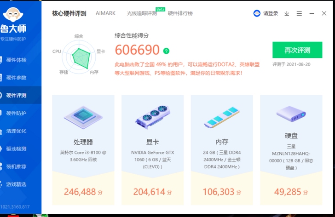Click the green help icon beside the score
This screenshot has width=335, height=217.
click(166, 51)
